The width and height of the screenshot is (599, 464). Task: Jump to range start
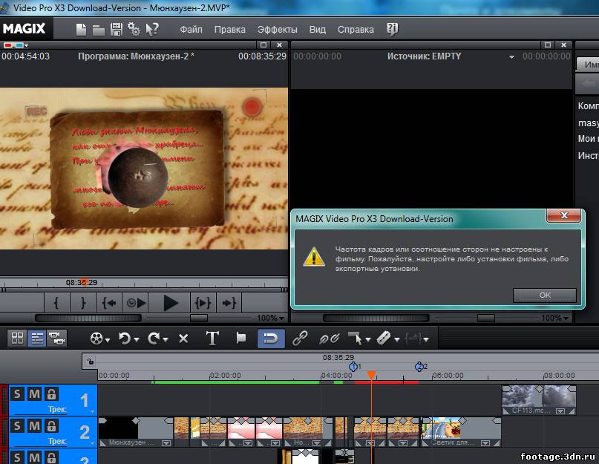[109, 303]
